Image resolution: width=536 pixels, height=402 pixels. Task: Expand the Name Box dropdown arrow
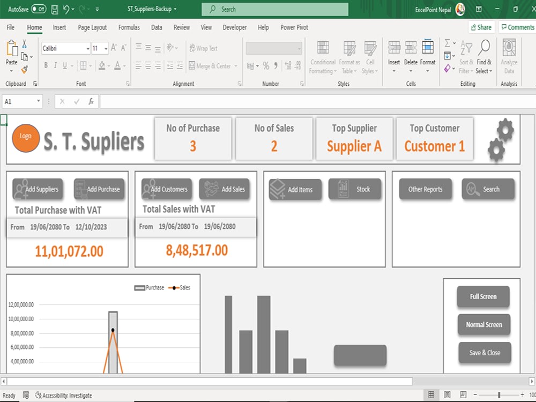(38, 101)
